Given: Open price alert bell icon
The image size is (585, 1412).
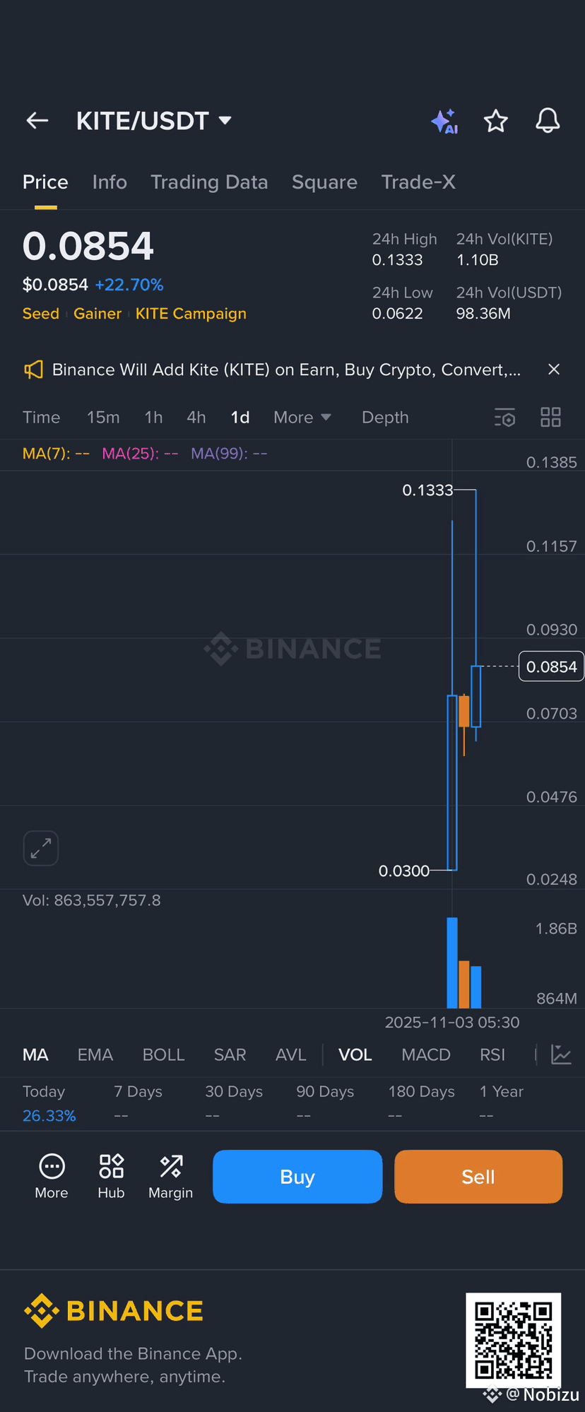Looking at the screenshot, I should click(548, 121).
